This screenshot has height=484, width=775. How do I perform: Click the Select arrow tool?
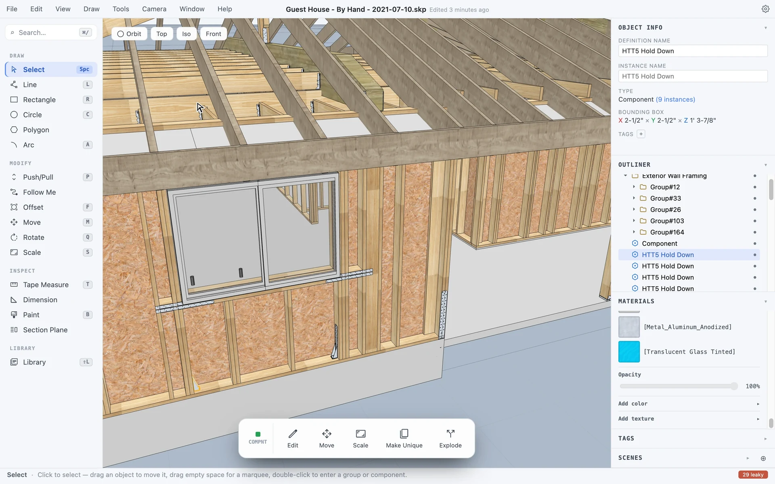pos(51,69)
